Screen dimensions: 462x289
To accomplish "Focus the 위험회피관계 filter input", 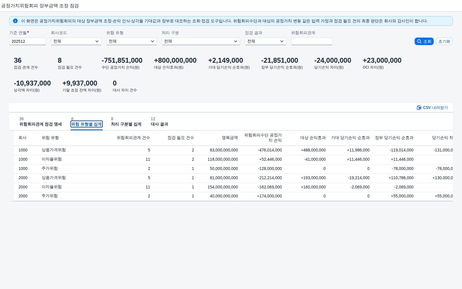I will click(x=312, y=41).
